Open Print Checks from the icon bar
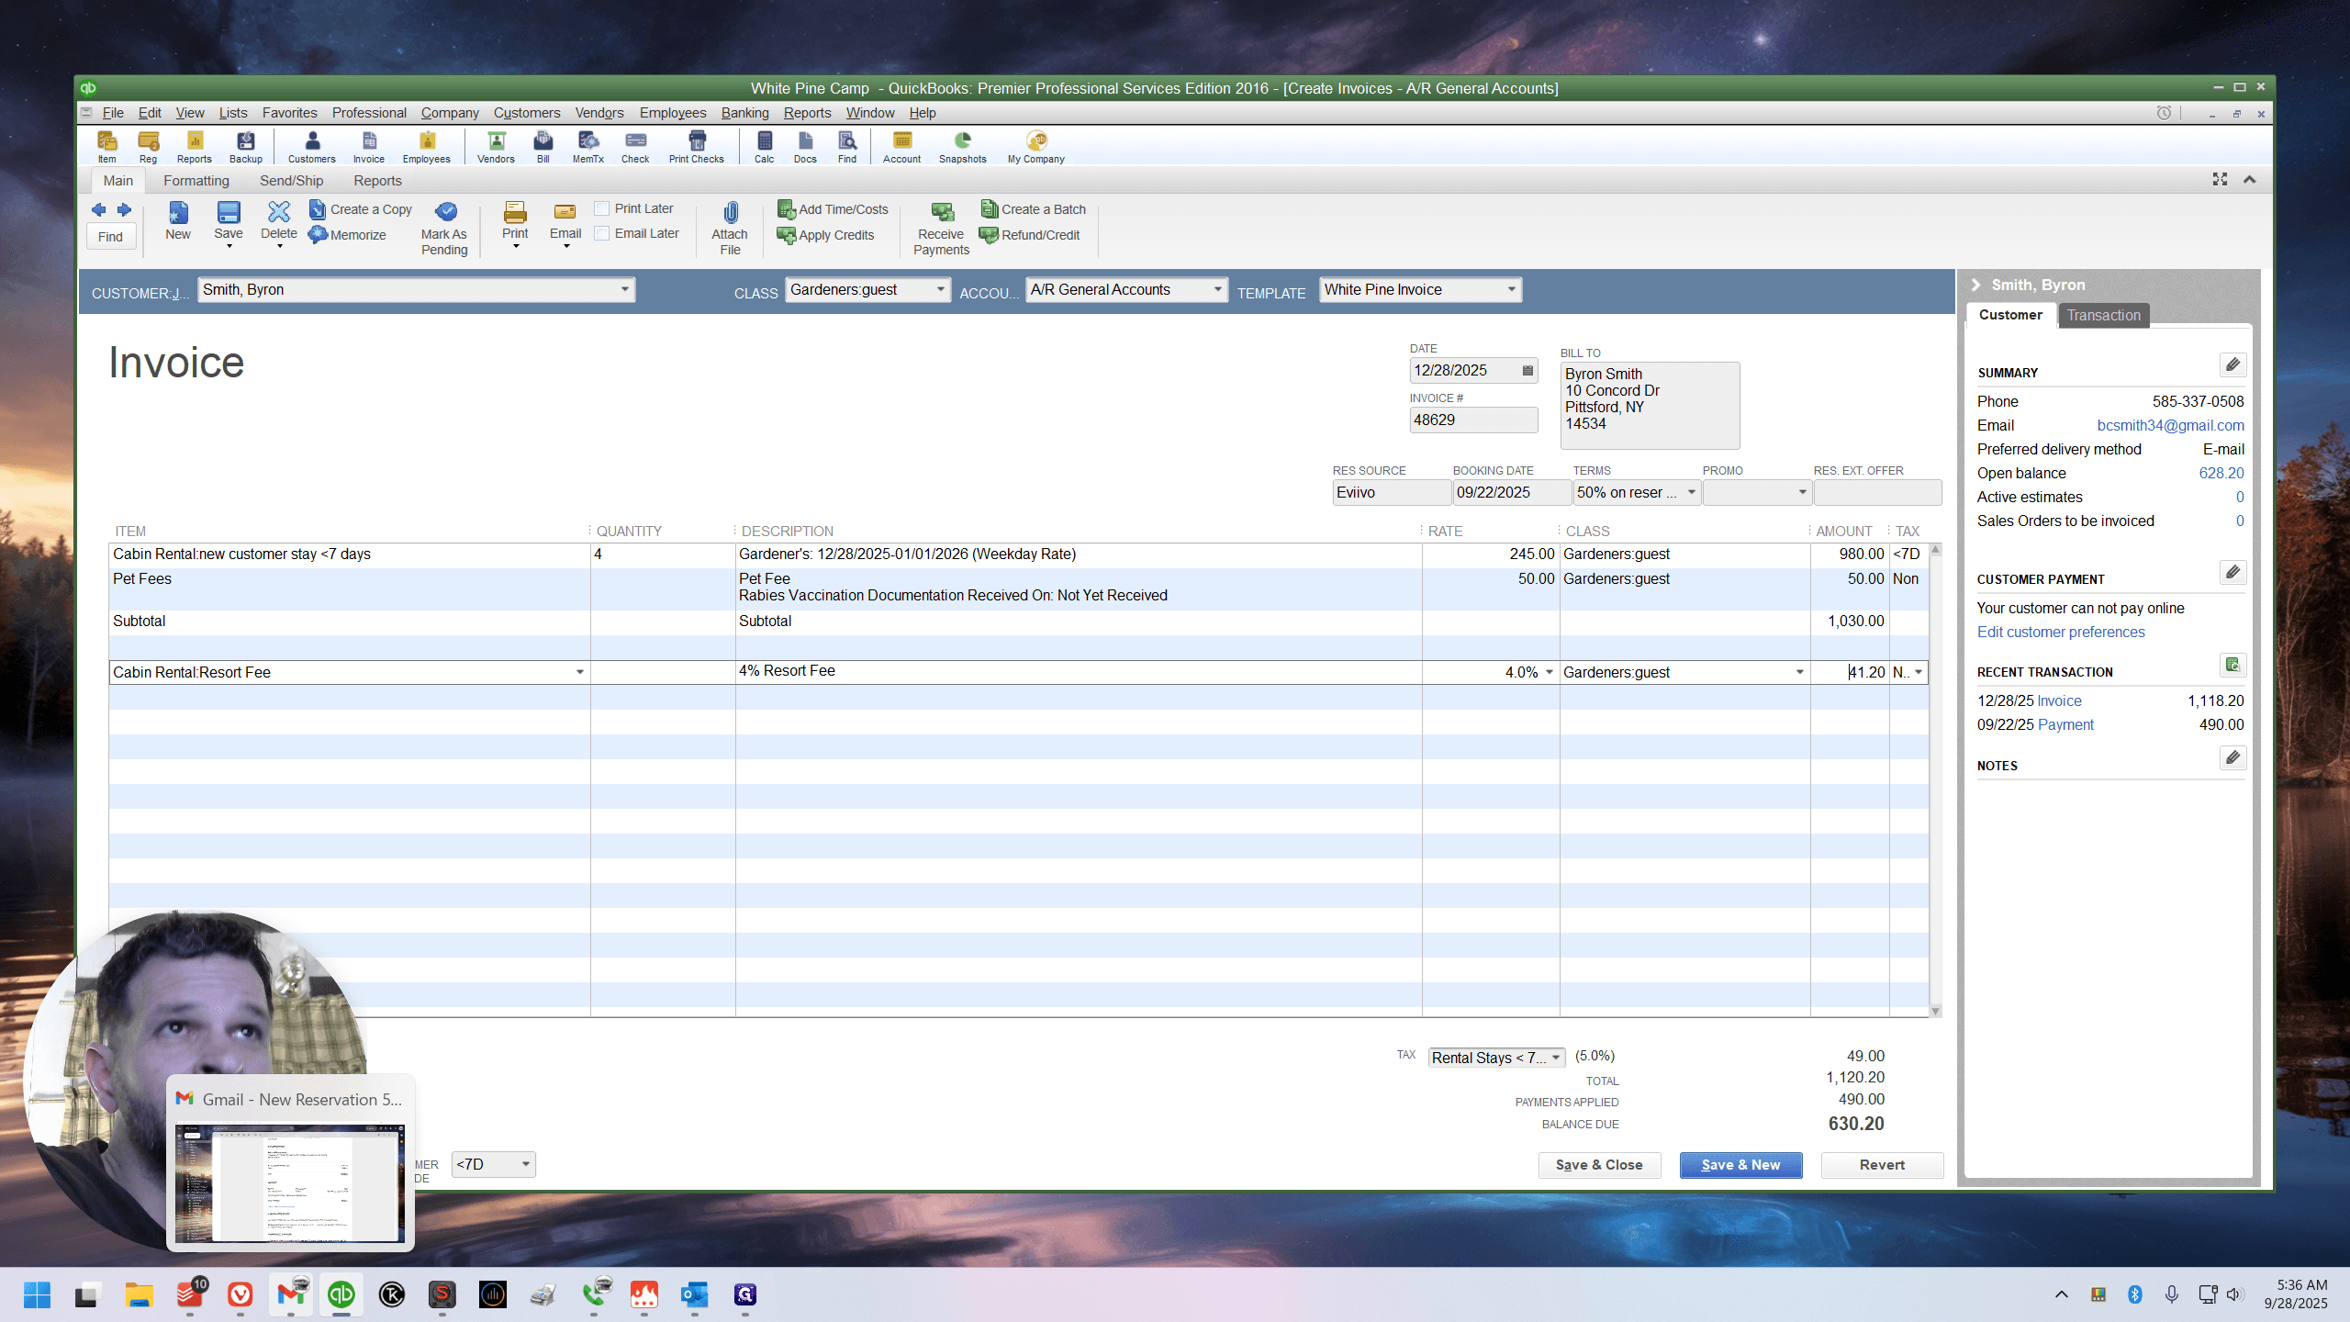This screenshot has height=1322, width=2350. pyautogui.click(x=696, y=146)
